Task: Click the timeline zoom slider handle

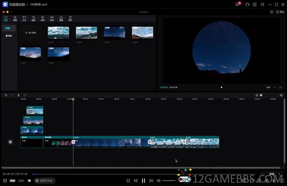Action: click(x=261, y=95)
